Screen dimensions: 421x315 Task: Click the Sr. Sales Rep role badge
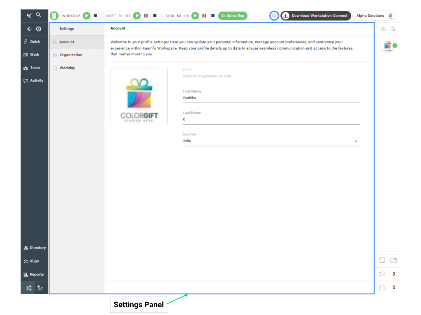point(233,16)
